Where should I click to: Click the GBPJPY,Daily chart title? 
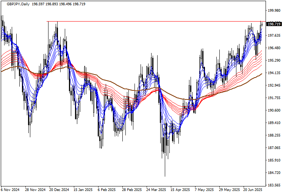coord(18,4)
